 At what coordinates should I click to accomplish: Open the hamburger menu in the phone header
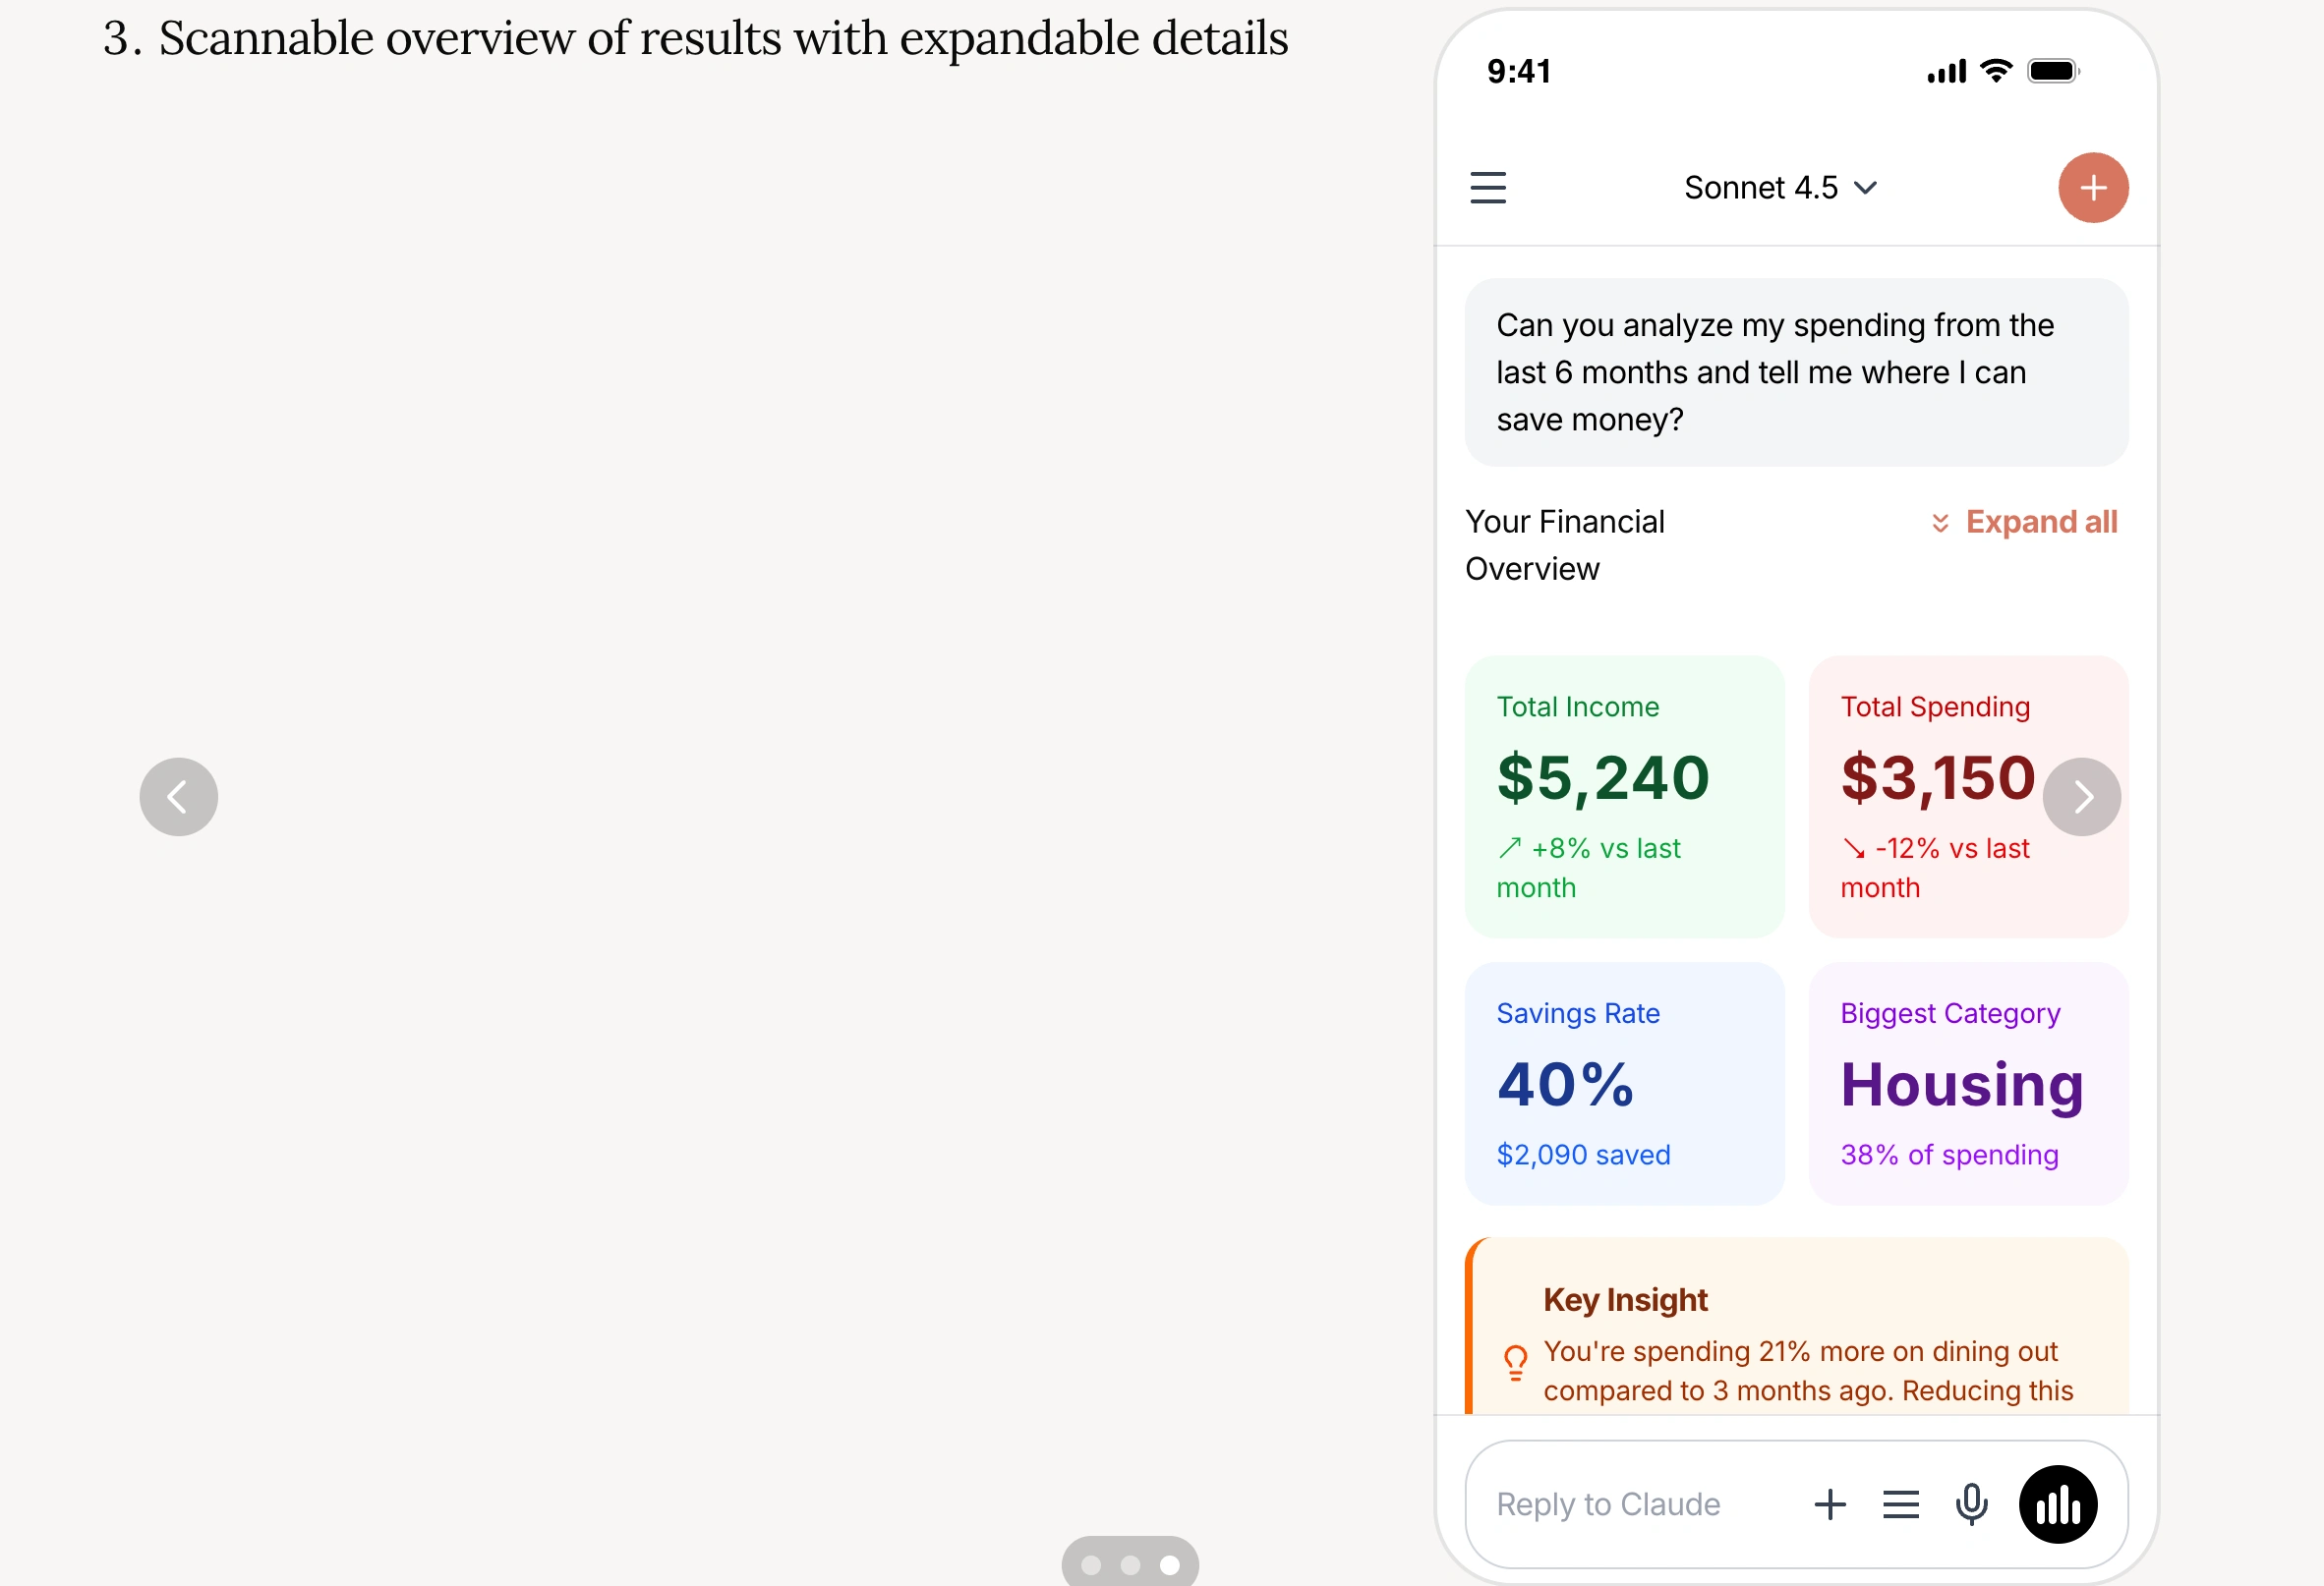1487,188
